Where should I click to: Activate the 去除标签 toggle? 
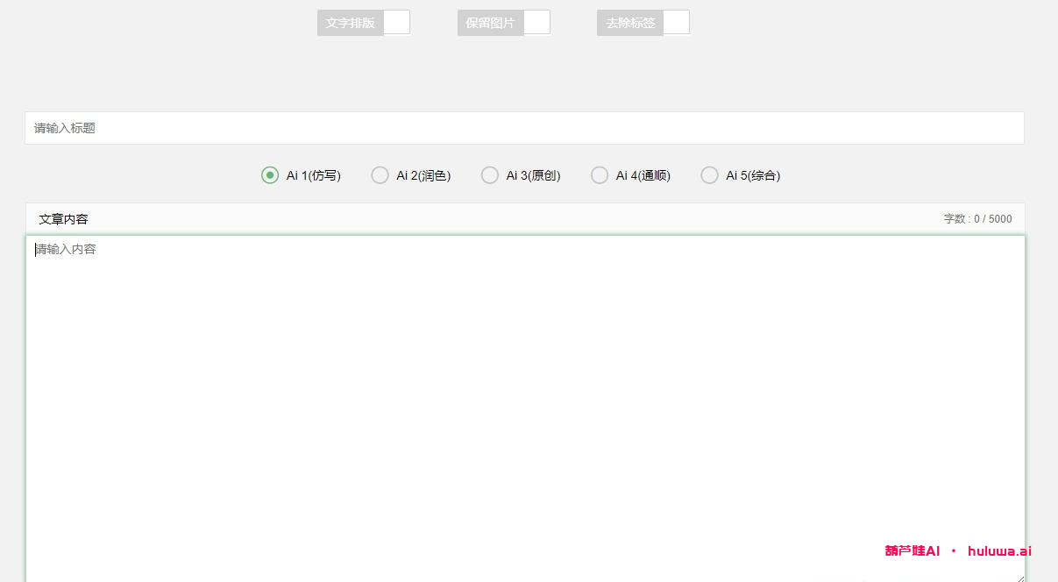676,22
